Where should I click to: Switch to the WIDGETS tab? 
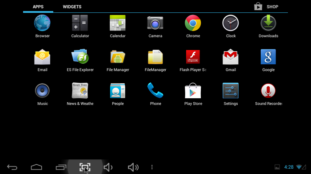click(72, 7)
